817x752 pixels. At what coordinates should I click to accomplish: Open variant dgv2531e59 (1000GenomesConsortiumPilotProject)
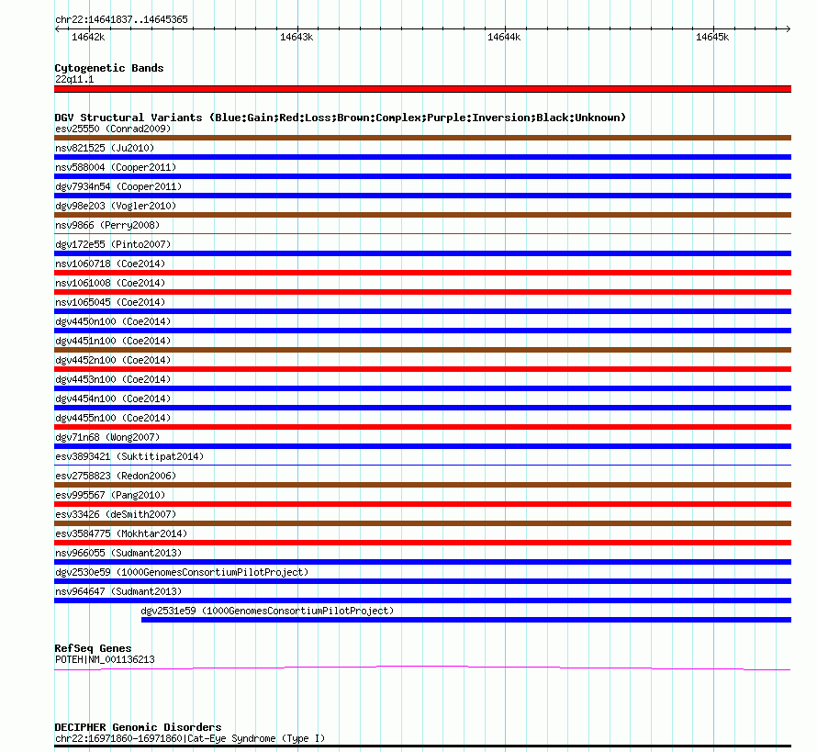(x=267, y=611)
